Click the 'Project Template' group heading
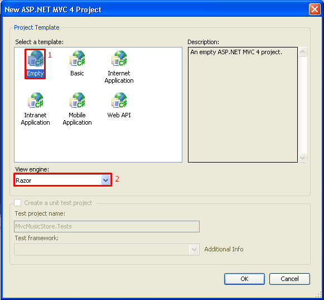 37,27
